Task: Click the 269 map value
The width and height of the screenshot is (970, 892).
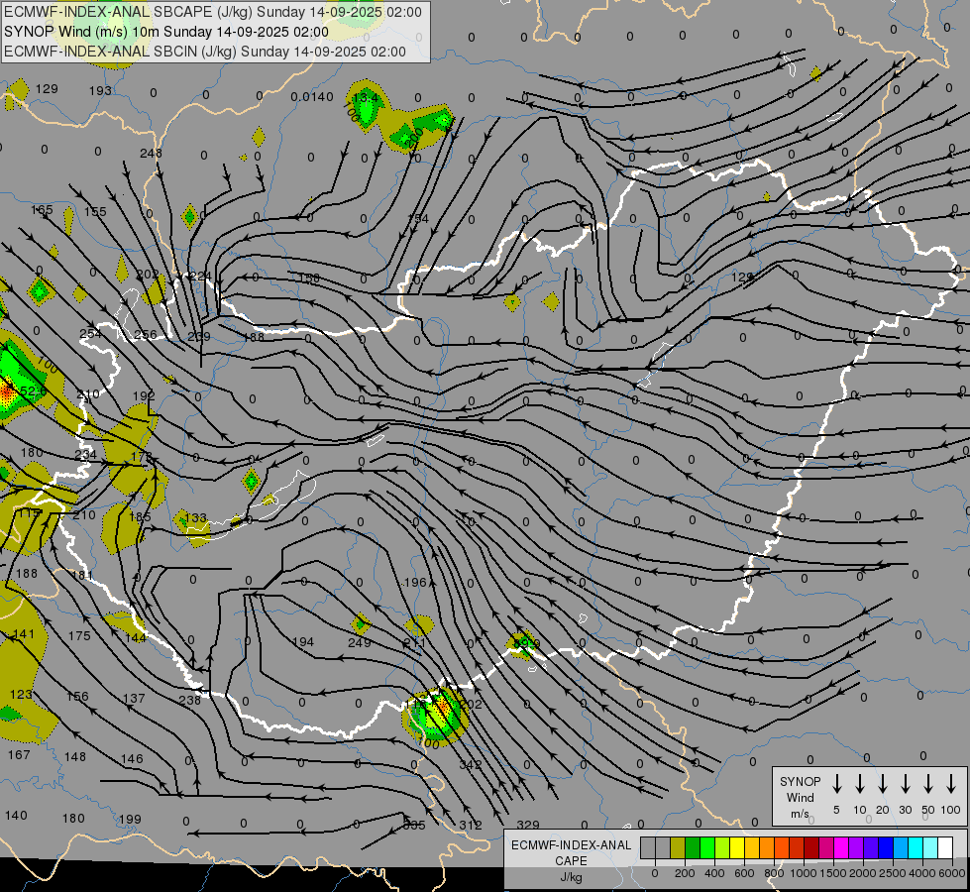Action: pos(199,336)
